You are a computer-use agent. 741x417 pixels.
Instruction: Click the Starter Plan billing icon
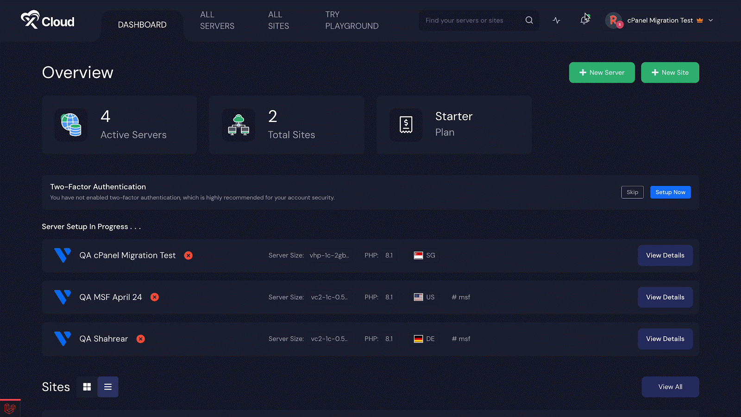[x=406, y=124]
